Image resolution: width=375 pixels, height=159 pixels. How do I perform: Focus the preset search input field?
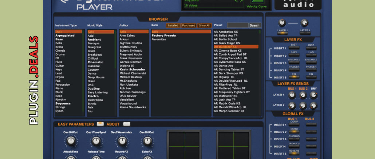(x=238, y=25)
